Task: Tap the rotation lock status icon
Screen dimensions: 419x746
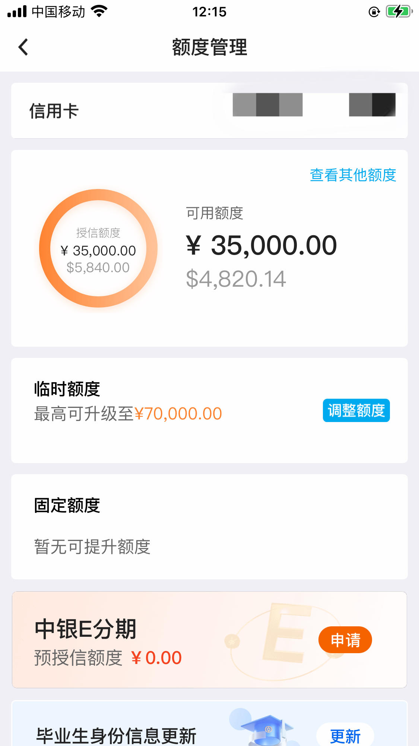Action: click(374, 12)
